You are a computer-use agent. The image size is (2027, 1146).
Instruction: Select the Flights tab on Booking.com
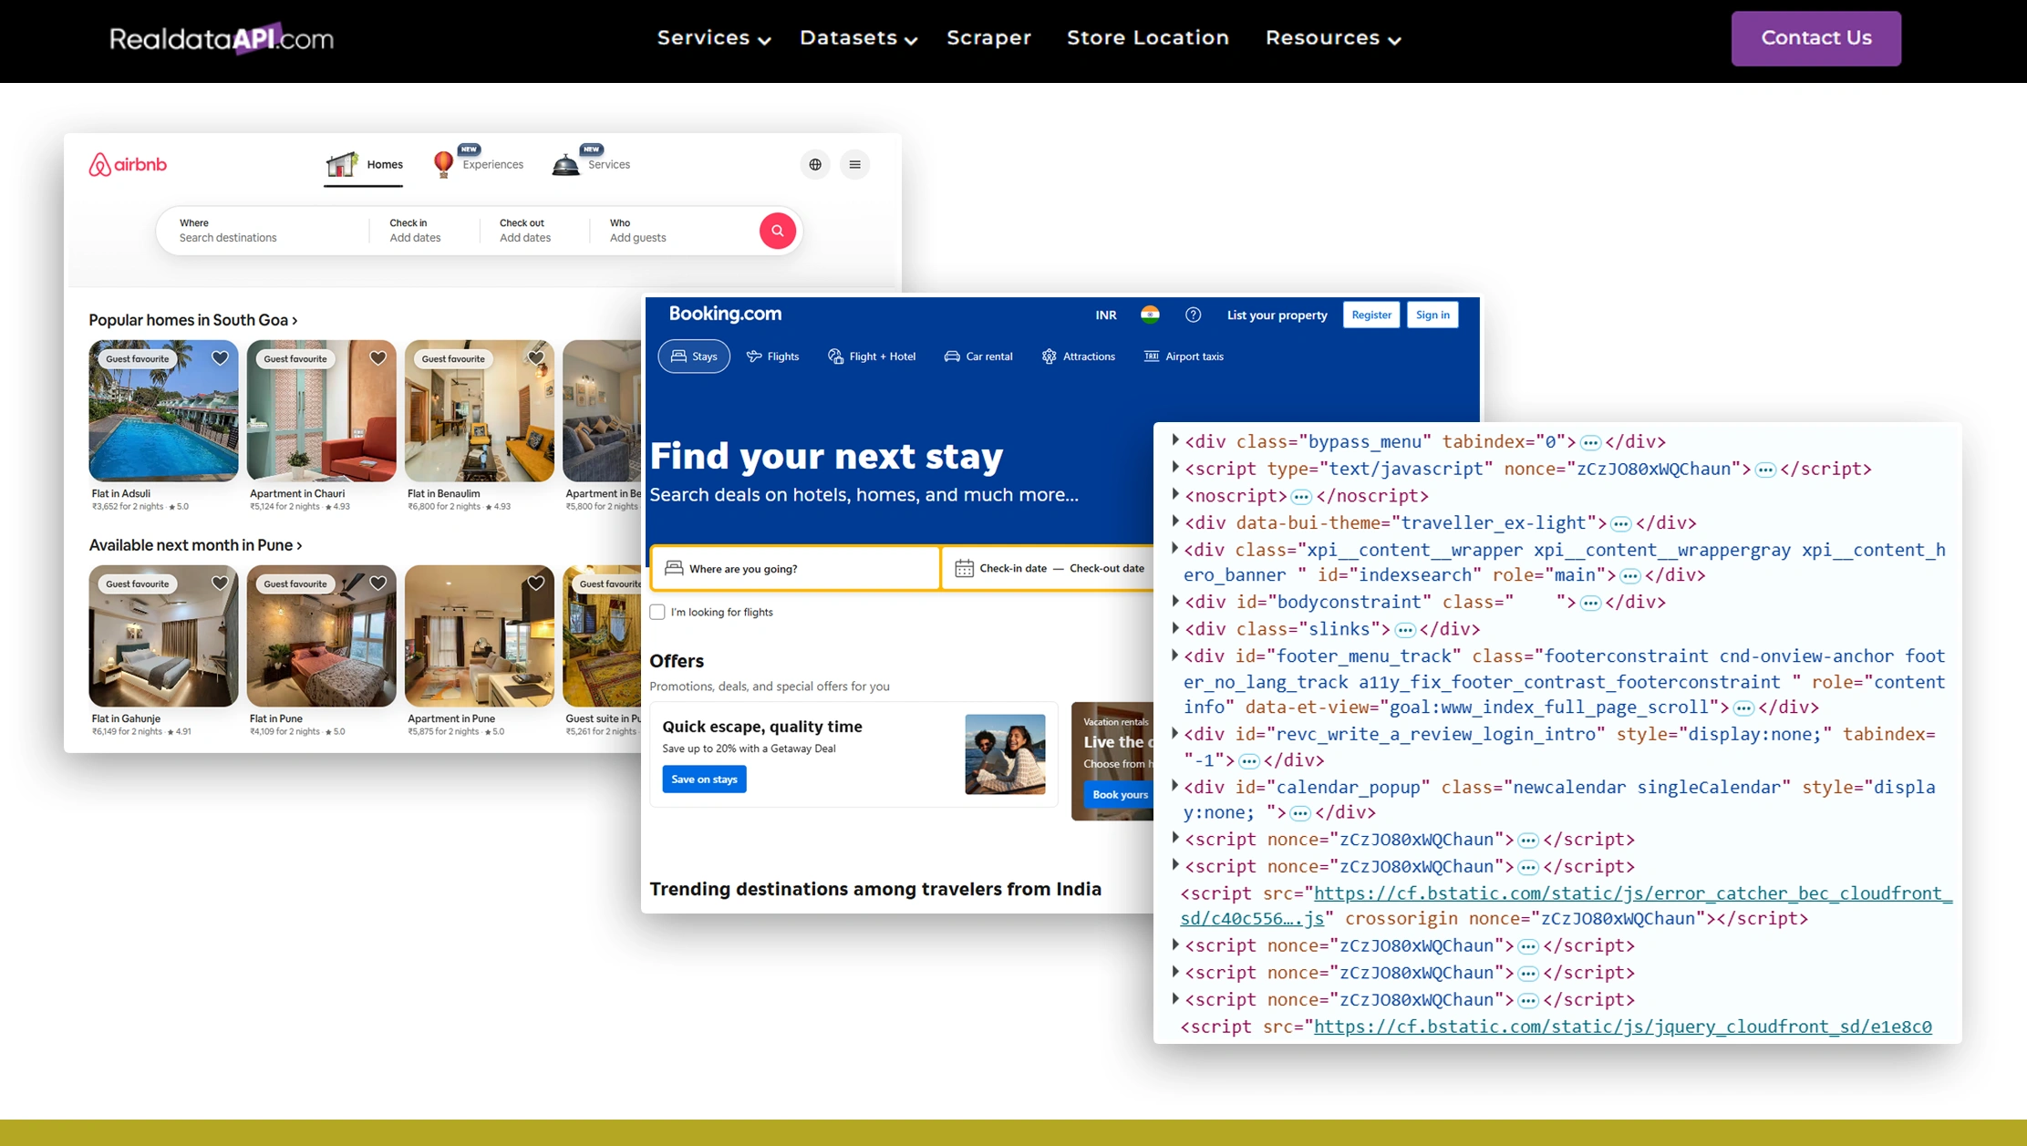coord(772,356)
